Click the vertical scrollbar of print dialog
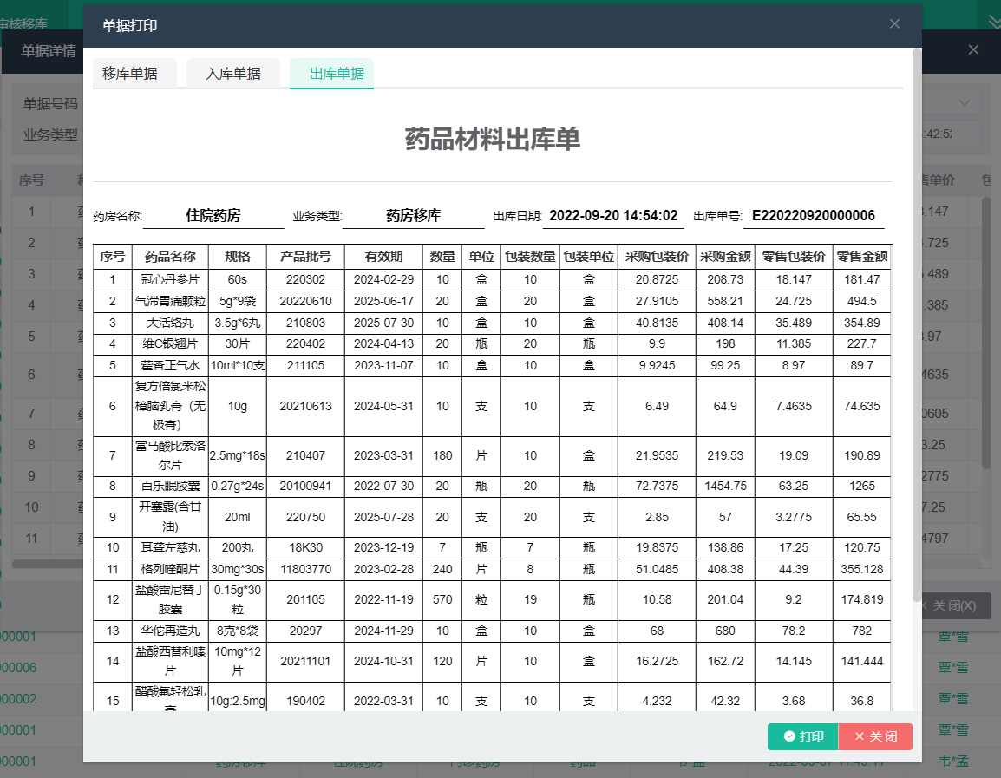The image size is (1001, 778). (x=917, y=324)
